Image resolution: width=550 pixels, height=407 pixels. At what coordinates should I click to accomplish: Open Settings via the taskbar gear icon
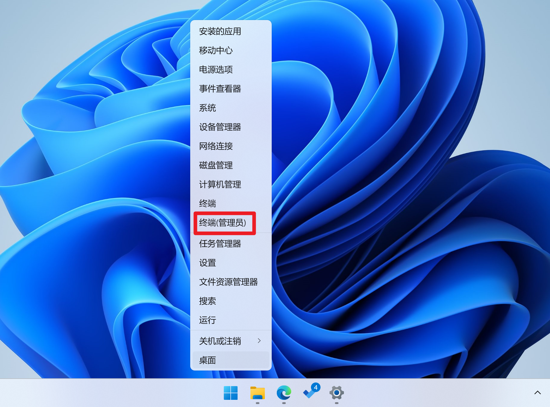pyautogui.click(x=337, y=393)
